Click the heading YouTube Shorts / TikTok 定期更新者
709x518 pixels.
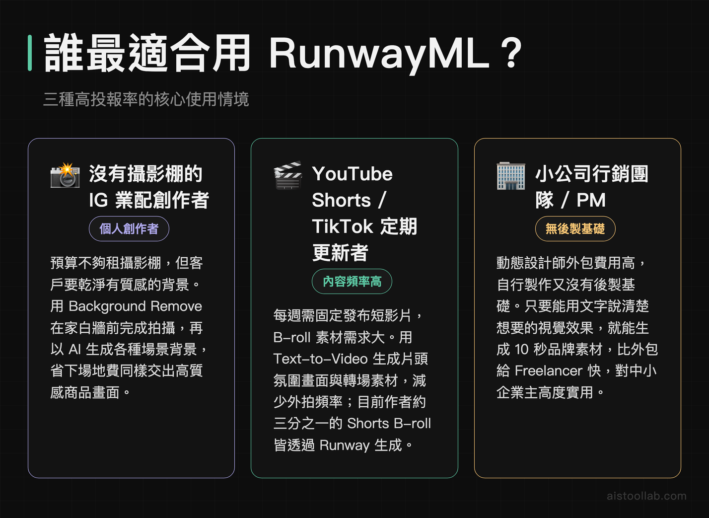(x=364, y=213)
